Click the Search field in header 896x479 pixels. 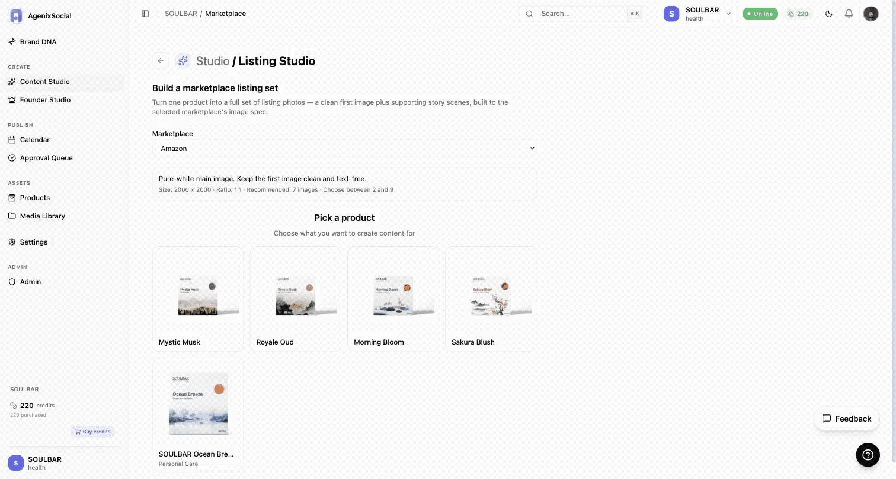(583, 14)
